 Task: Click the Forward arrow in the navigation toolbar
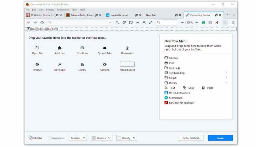(x=35, y=23)
